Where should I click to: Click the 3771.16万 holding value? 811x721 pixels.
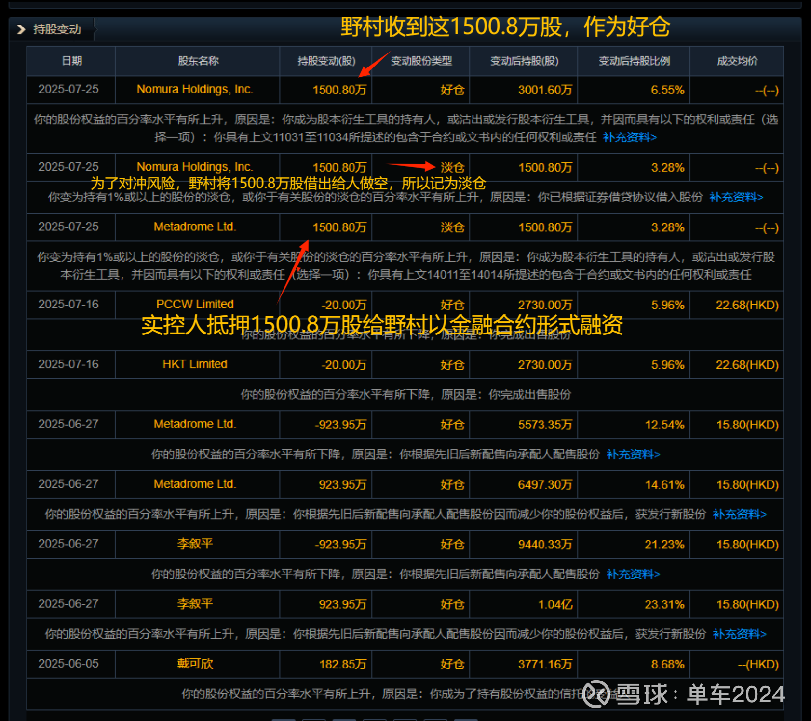(545, 664)
